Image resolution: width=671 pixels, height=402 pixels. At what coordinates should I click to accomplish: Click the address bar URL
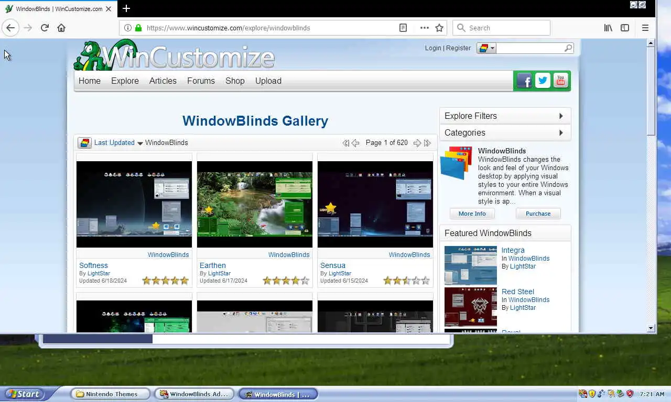228,28
